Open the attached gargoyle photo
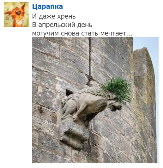The height and width of the screenshot is (168, 163). (x=95, y=100)
